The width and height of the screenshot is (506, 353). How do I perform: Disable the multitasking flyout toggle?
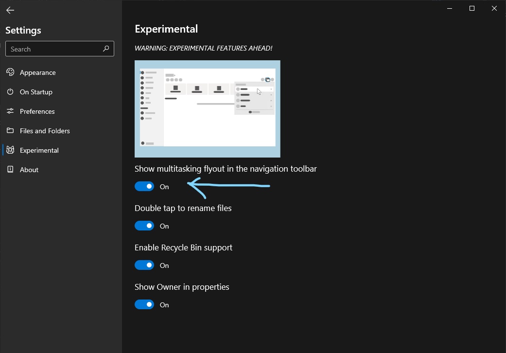tap(144, 186)
